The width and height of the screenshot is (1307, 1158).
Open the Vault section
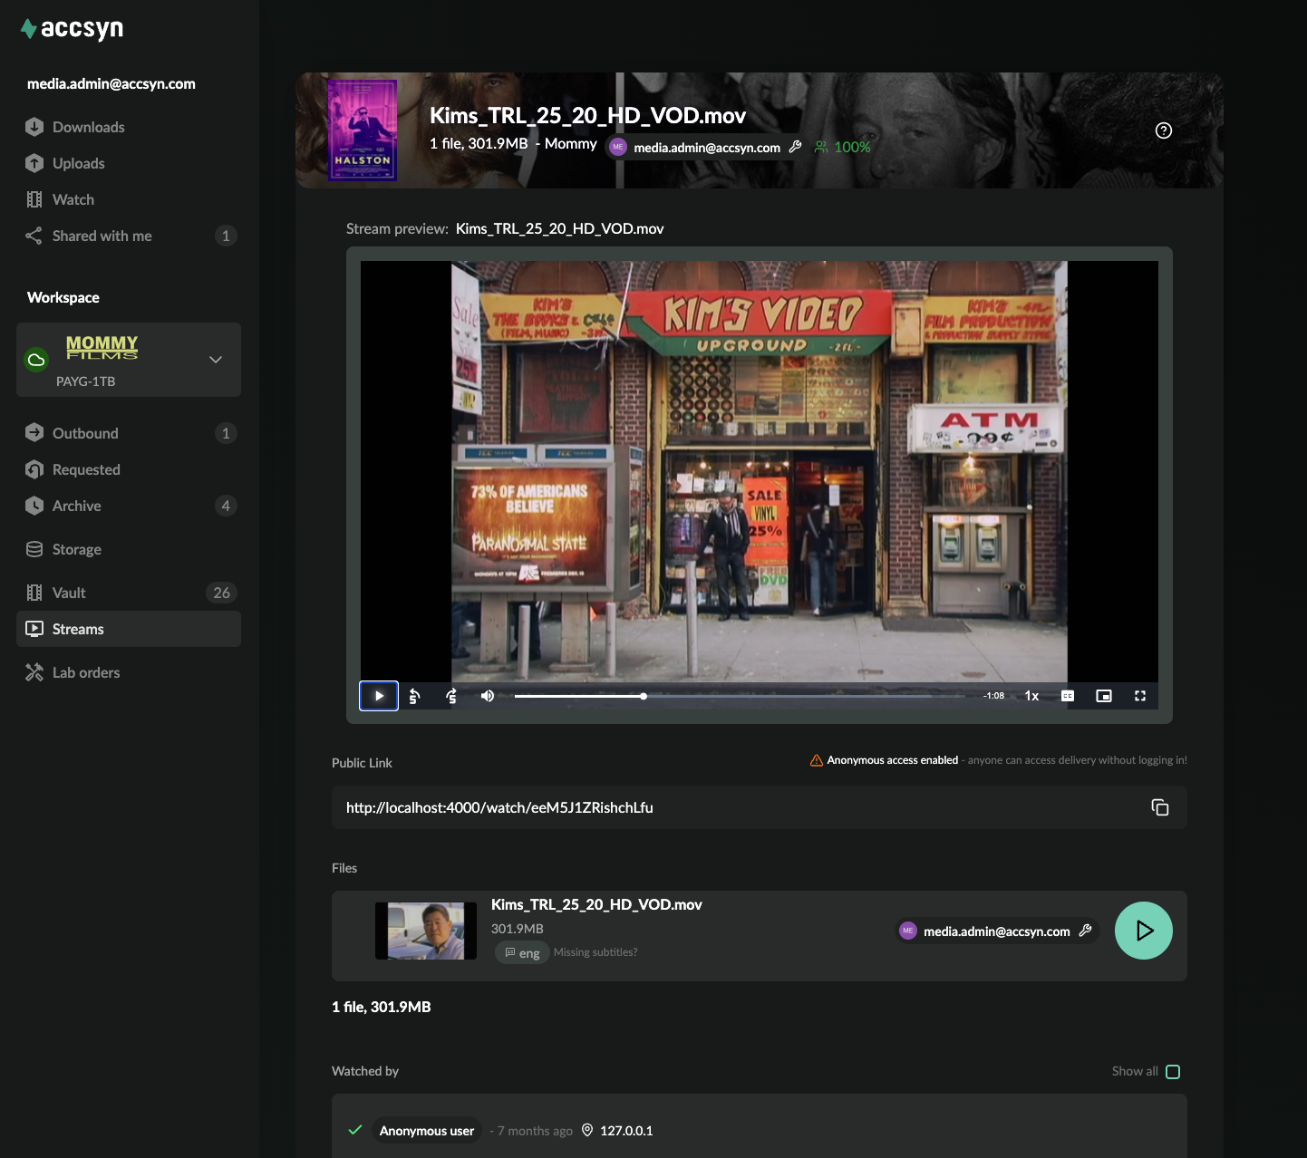(69, 593)
